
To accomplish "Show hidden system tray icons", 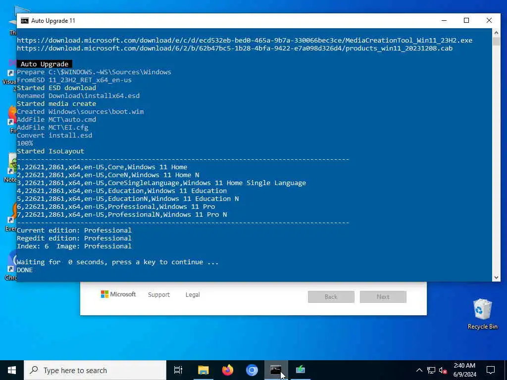I will 419,370.
